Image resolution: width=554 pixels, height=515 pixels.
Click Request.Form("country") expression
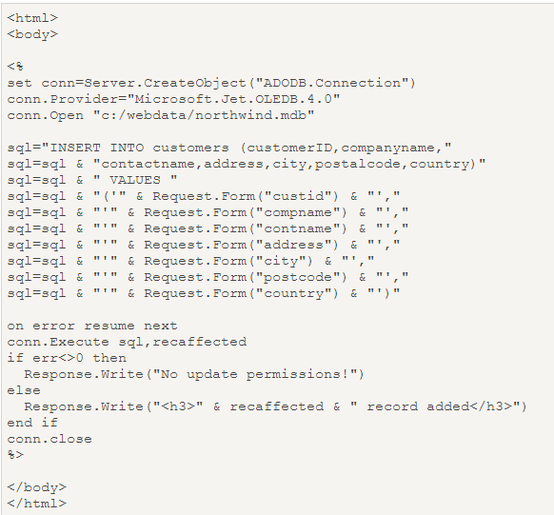(x=242, y=293)
